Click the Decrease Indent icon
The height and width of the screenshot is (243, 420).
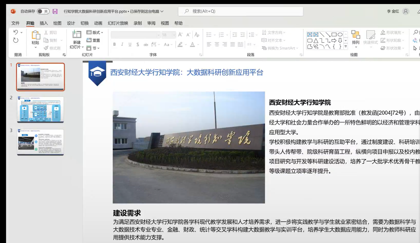coord(235,35)
